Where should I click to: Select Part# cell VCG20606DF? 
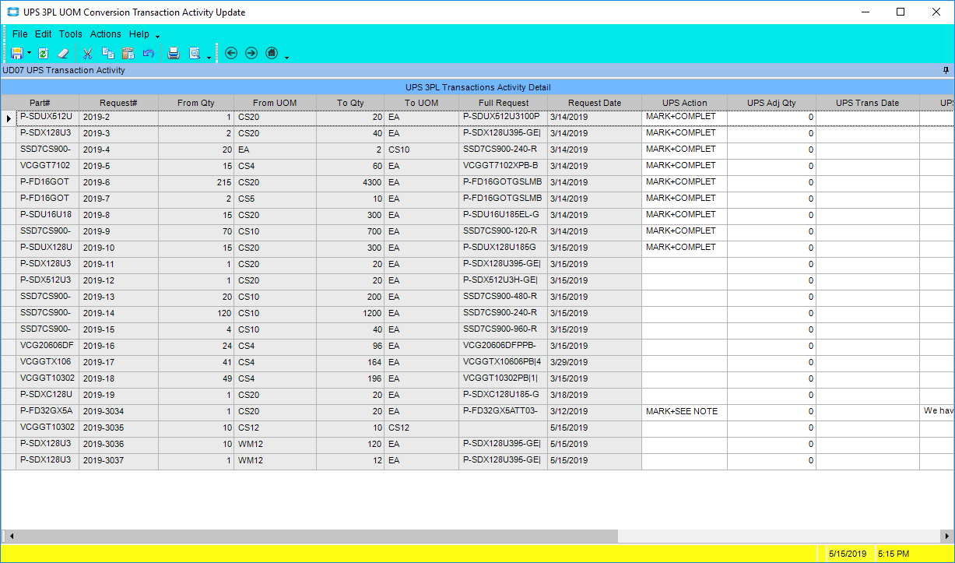click(48, 347)
